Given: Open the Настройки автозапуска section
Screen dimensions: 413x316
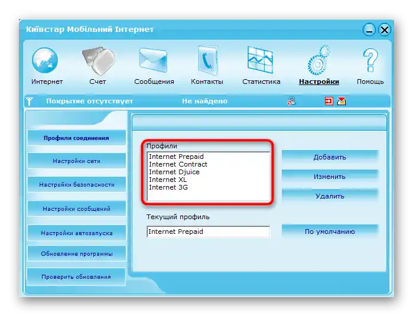Looking at the screenshot, I should click(x=76, y=233).
